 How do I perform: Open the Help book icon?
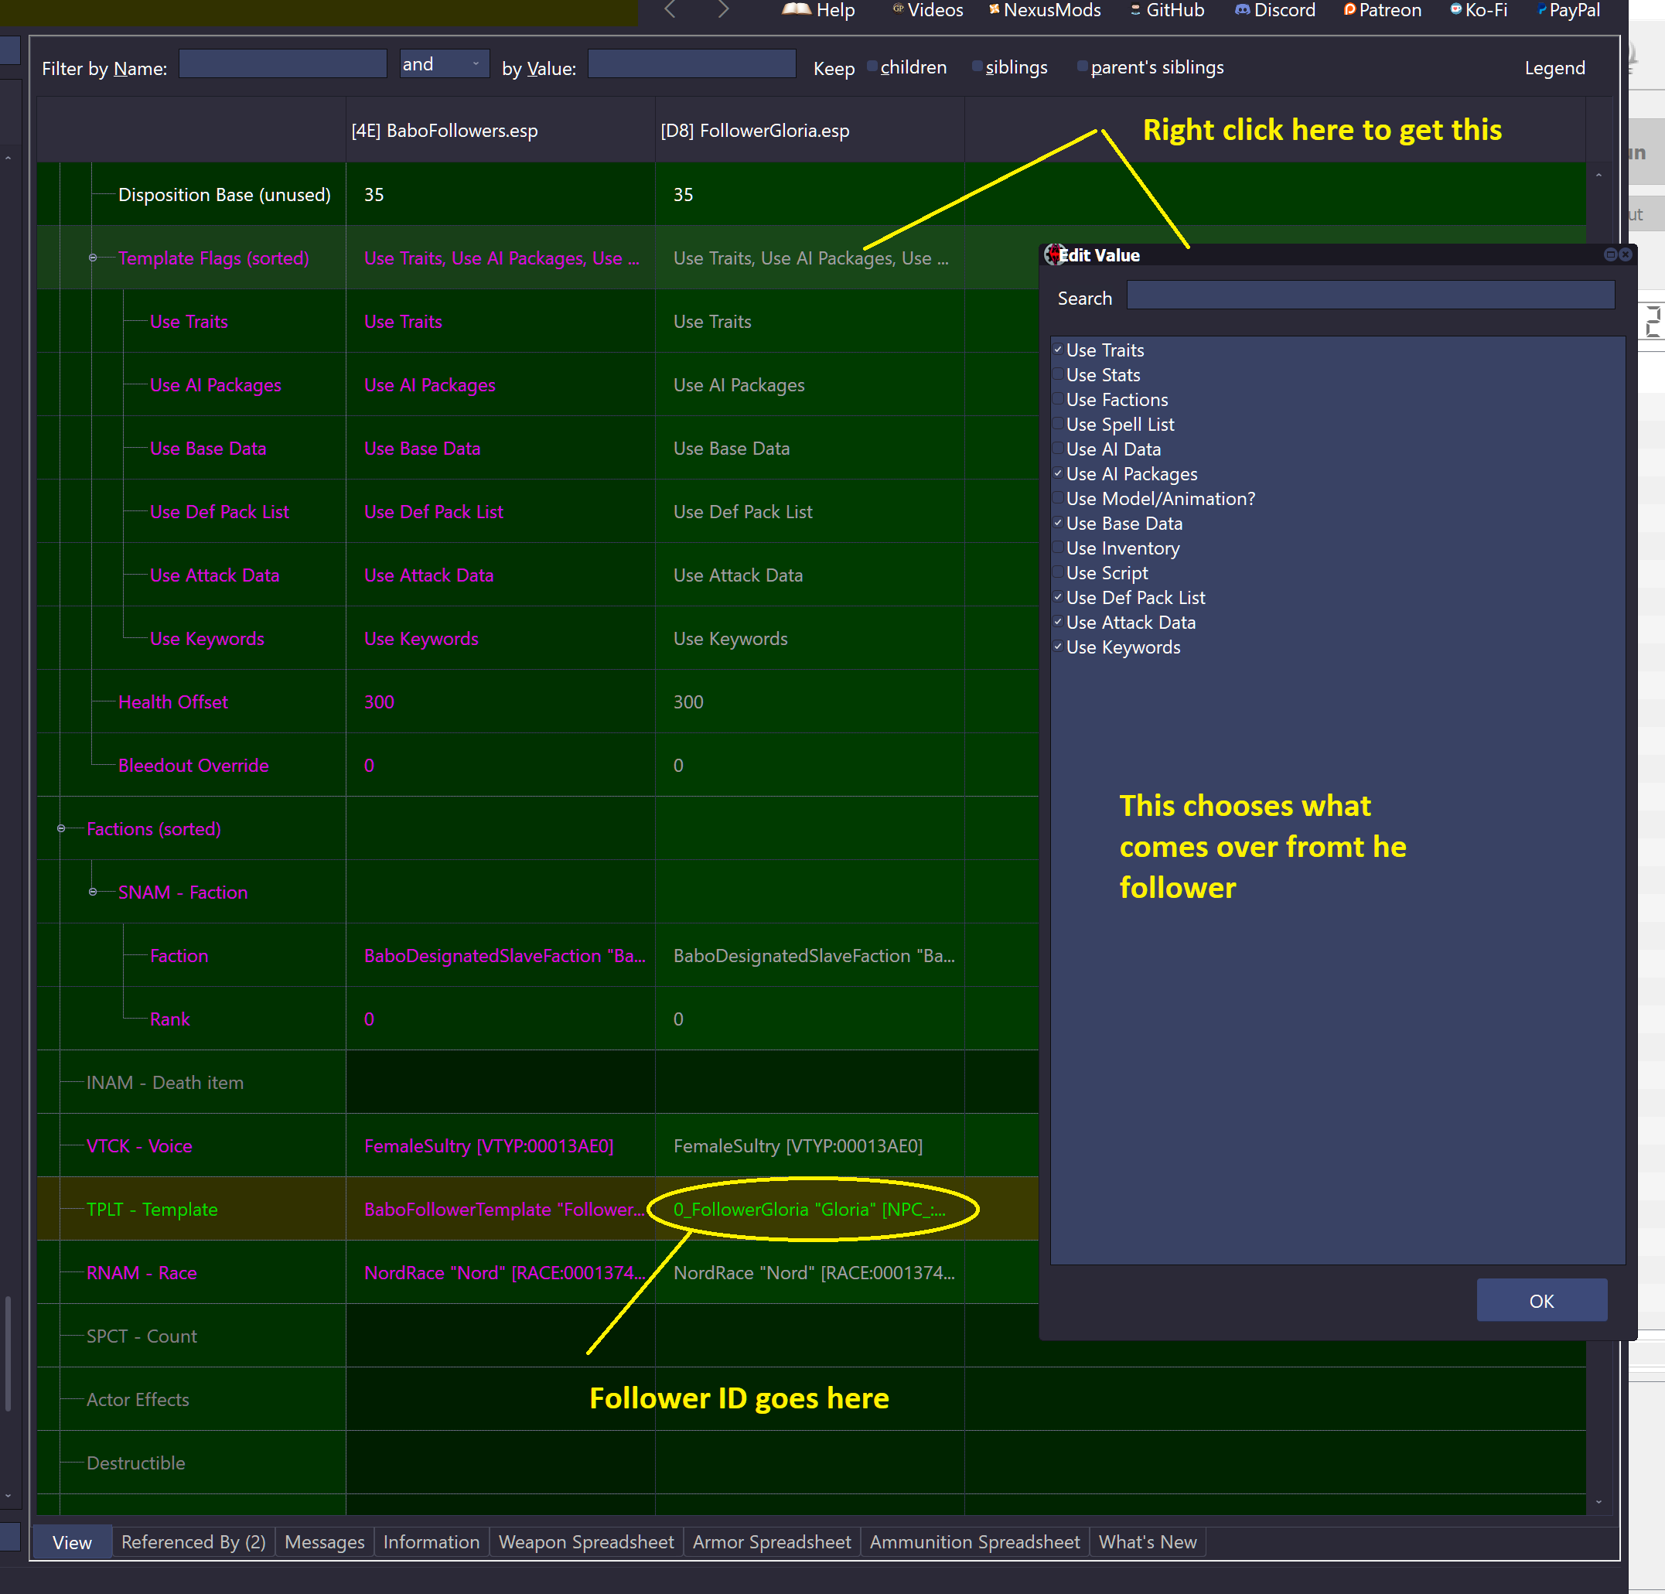tap(796, 10)
